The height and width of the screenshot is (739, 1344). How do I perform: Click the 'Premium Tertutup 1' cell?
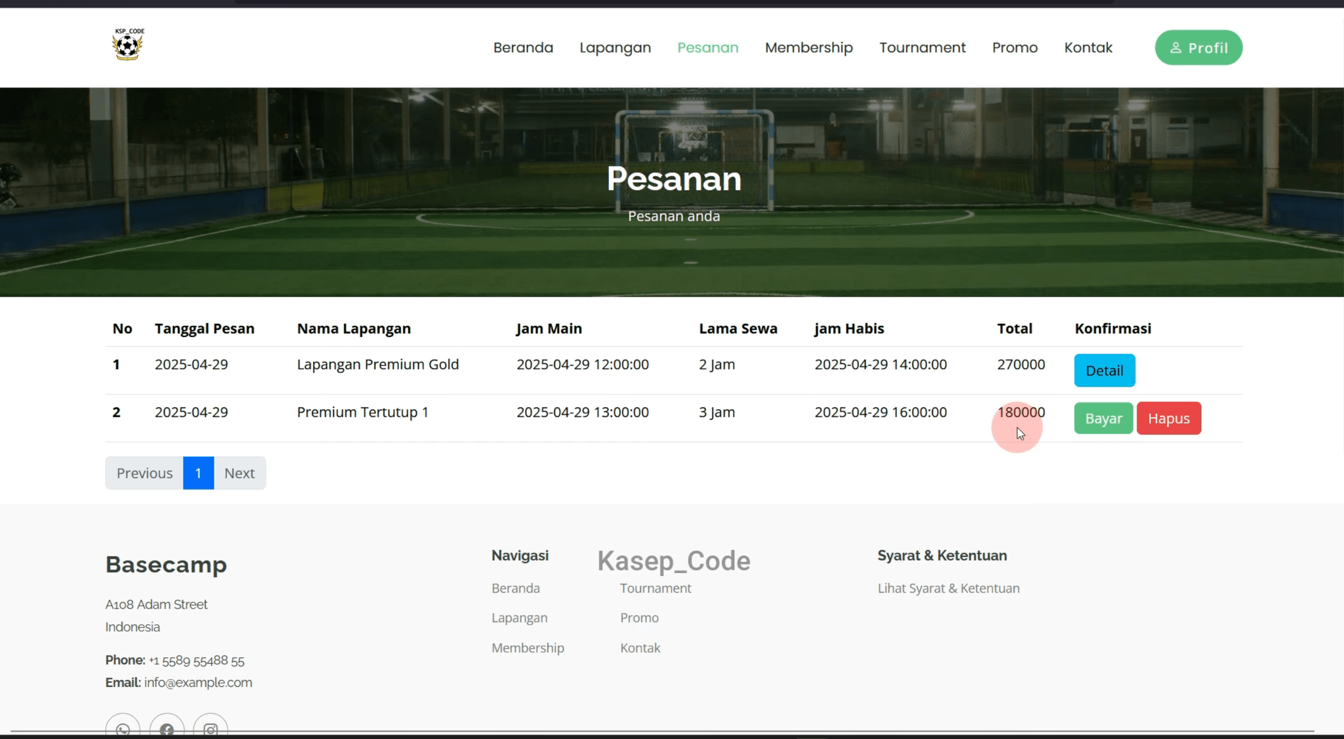(x=363, y=412)
